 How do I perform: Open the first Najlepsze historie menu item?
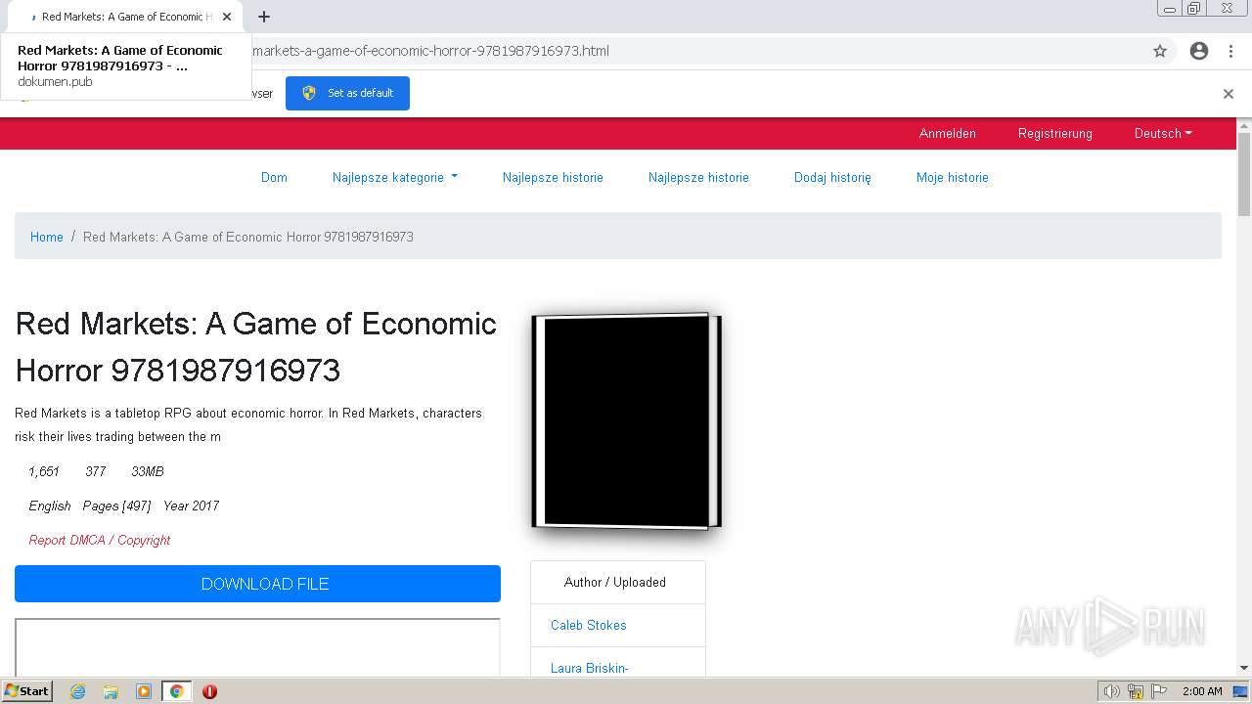point(553,178)
